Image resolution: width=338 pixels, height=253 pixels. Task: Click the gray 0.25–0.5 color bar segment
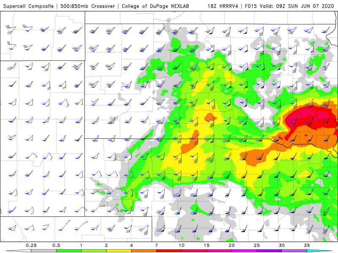[x=44, y=251]
